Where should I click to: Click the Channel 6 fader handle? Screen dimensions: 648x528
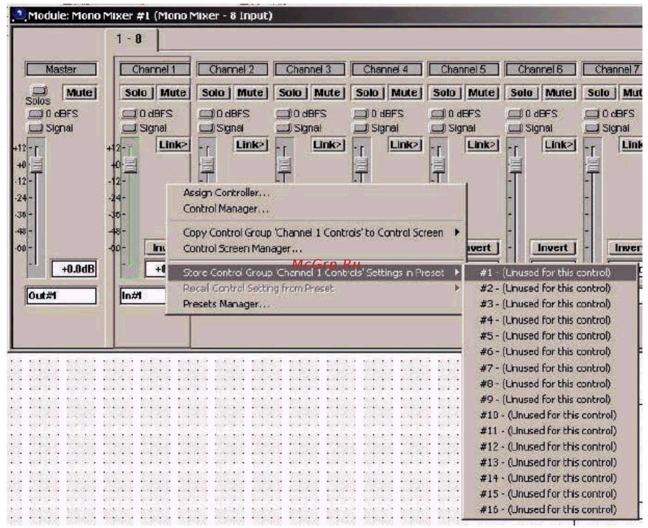516,164
